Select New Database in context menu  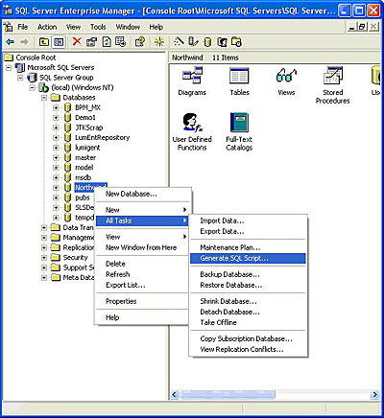pyautogui.click(x=142, y=194)
